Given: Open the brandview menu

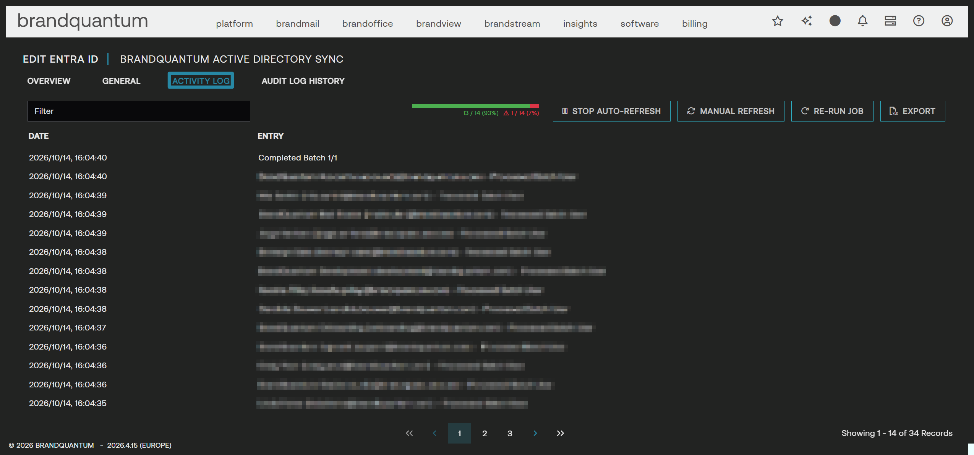Looking at the screenshot, I should tap(438, 24).
